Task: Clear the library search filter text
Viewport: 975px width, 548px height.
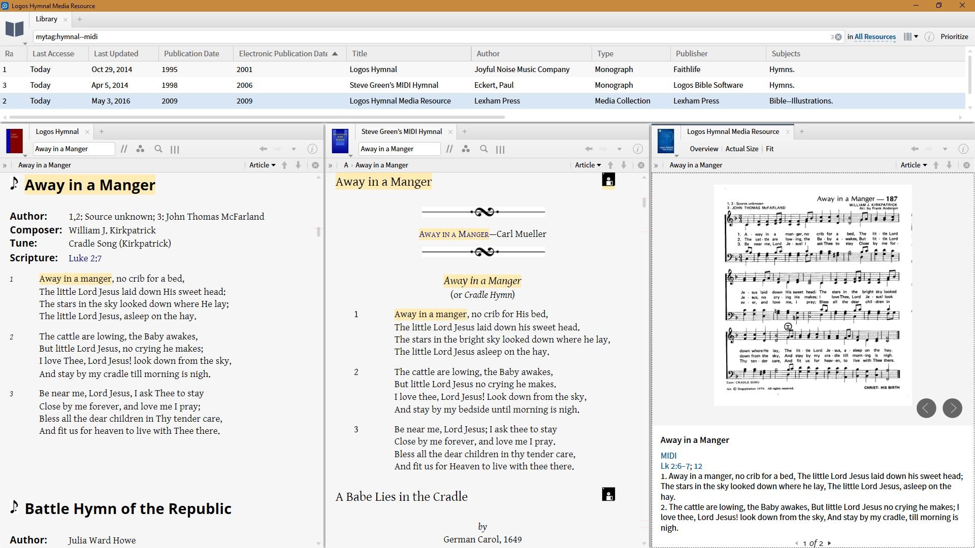Action: (x=838, y=37)
